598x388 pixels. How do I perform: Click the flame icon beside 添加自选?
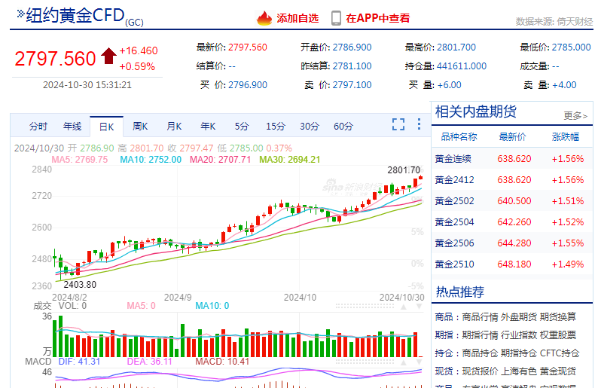264,18
